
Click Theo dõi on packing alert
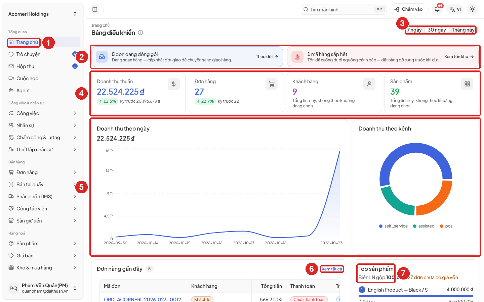click(x=267, y=57)
